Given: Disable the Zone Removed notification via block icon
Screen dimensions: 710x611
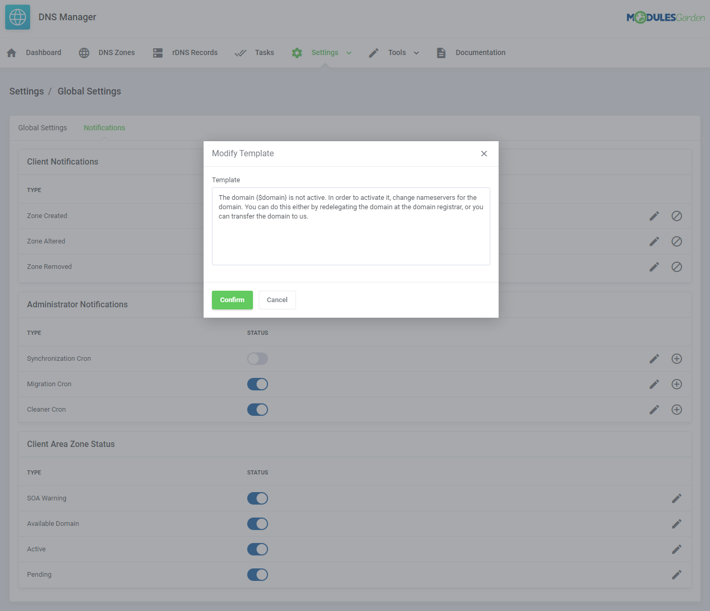Looking at the screenshot, I should tap(676, 267).
